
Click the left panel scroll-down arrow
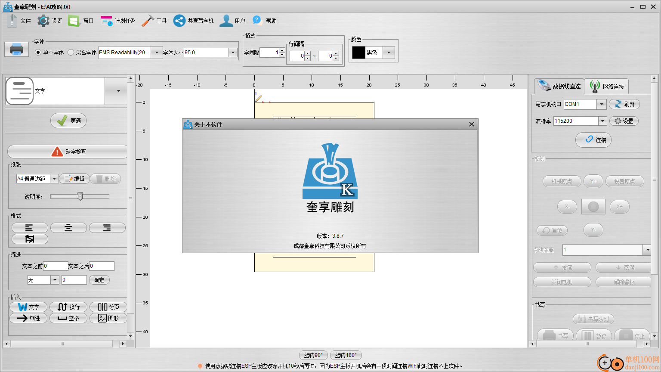point(131,336)
